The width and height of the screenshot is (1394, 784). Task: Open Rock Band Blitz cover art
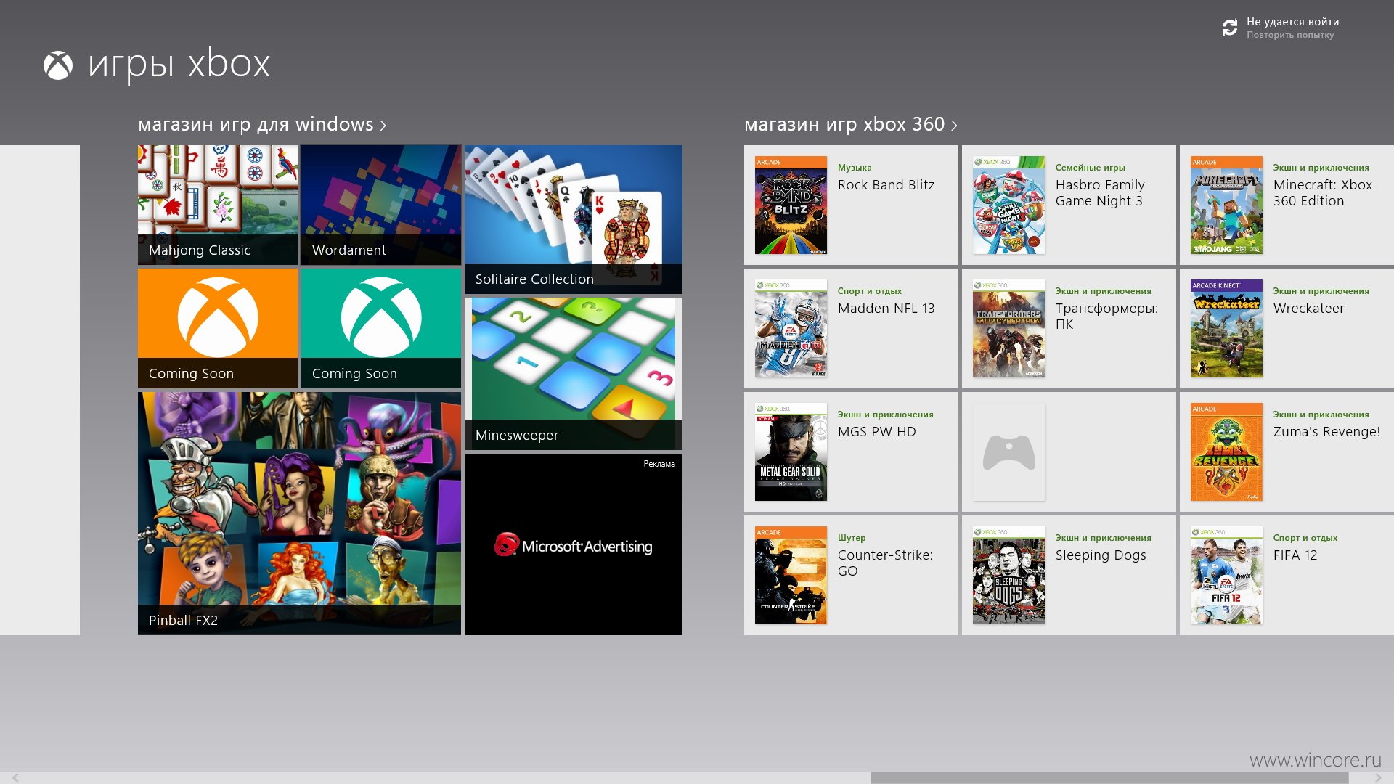tap(791, 205)
